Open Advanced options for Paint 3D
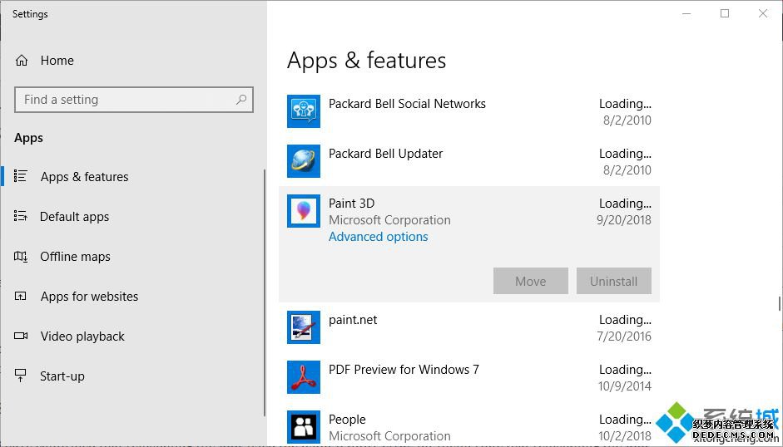This screenshot has height=447, width=783. click(x=378, y=237)
